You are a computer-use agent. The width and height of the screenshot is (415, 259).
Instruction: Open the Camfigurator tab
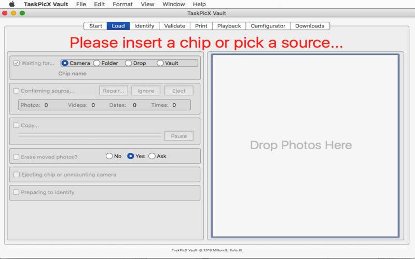[x=268, y=26]
